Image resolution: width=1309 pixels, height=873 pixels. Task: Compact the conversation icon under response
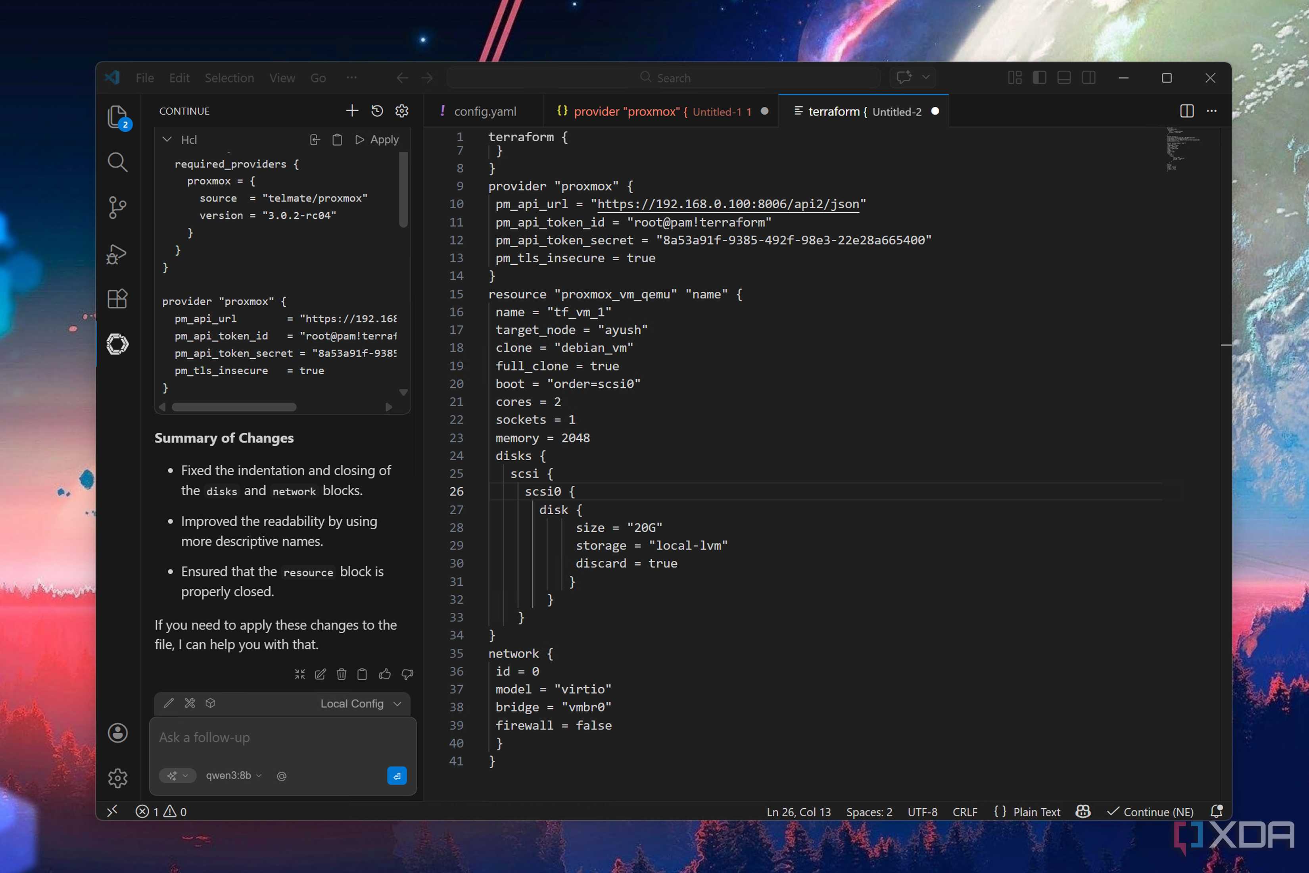tap(300, 674)
